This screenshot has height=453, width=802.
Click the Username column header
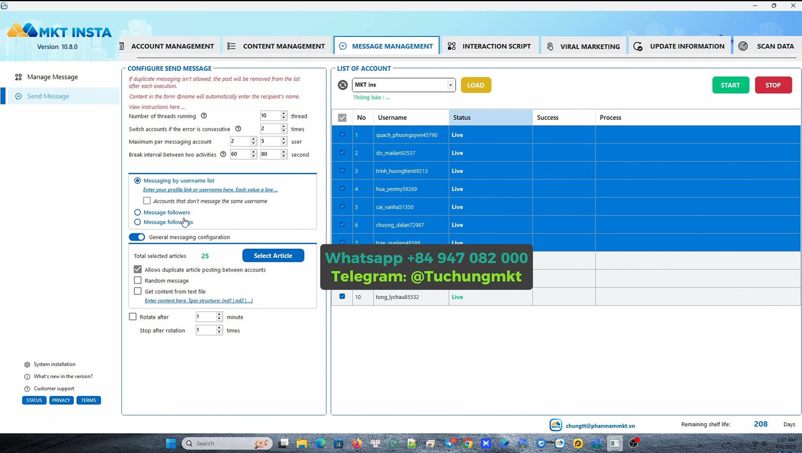pos(411,118)
